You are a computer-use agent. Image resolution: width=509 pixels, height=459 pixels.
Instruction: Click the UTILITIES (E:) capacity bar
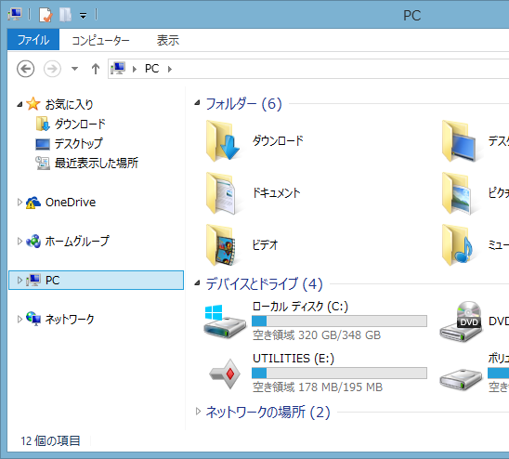[339, 373]
